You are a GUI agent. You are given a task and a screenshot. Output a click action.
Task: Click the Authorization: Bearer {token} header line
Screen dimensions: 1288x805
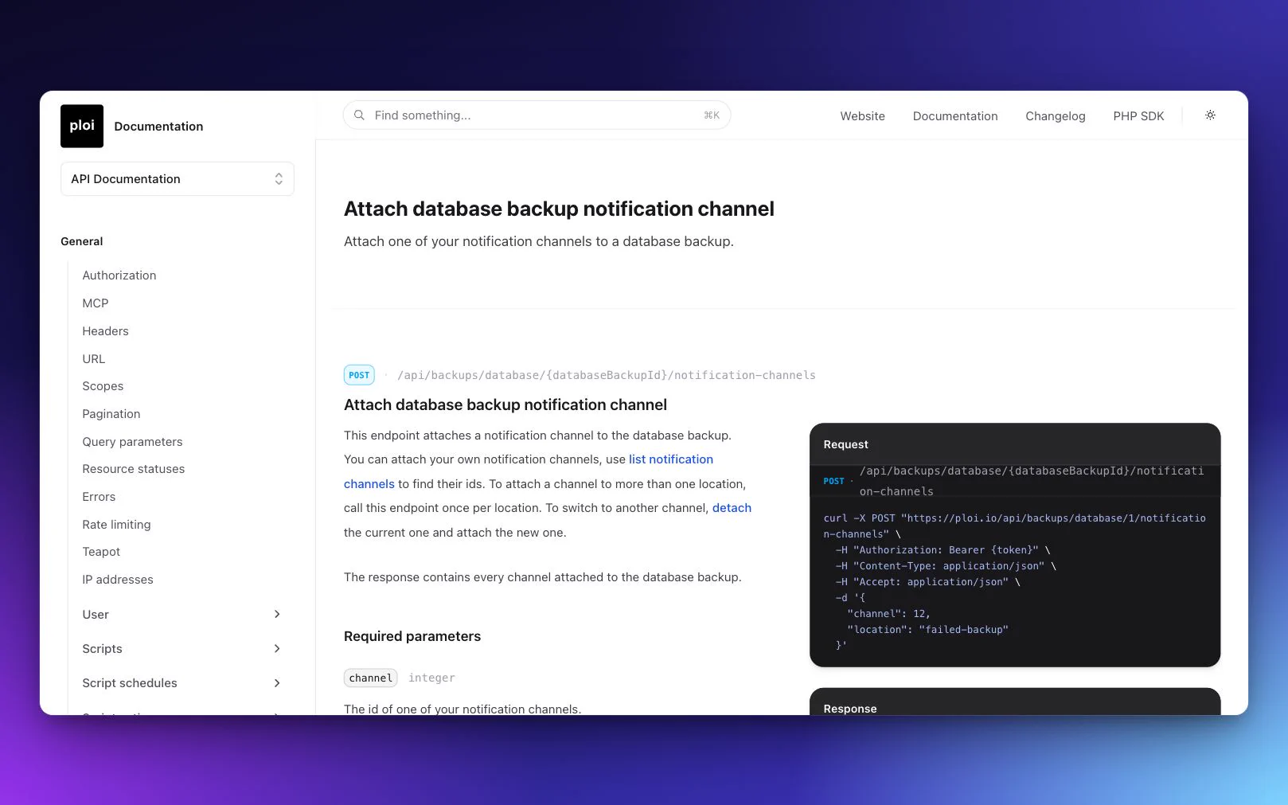pyautogui.click(x=943, y=550)
